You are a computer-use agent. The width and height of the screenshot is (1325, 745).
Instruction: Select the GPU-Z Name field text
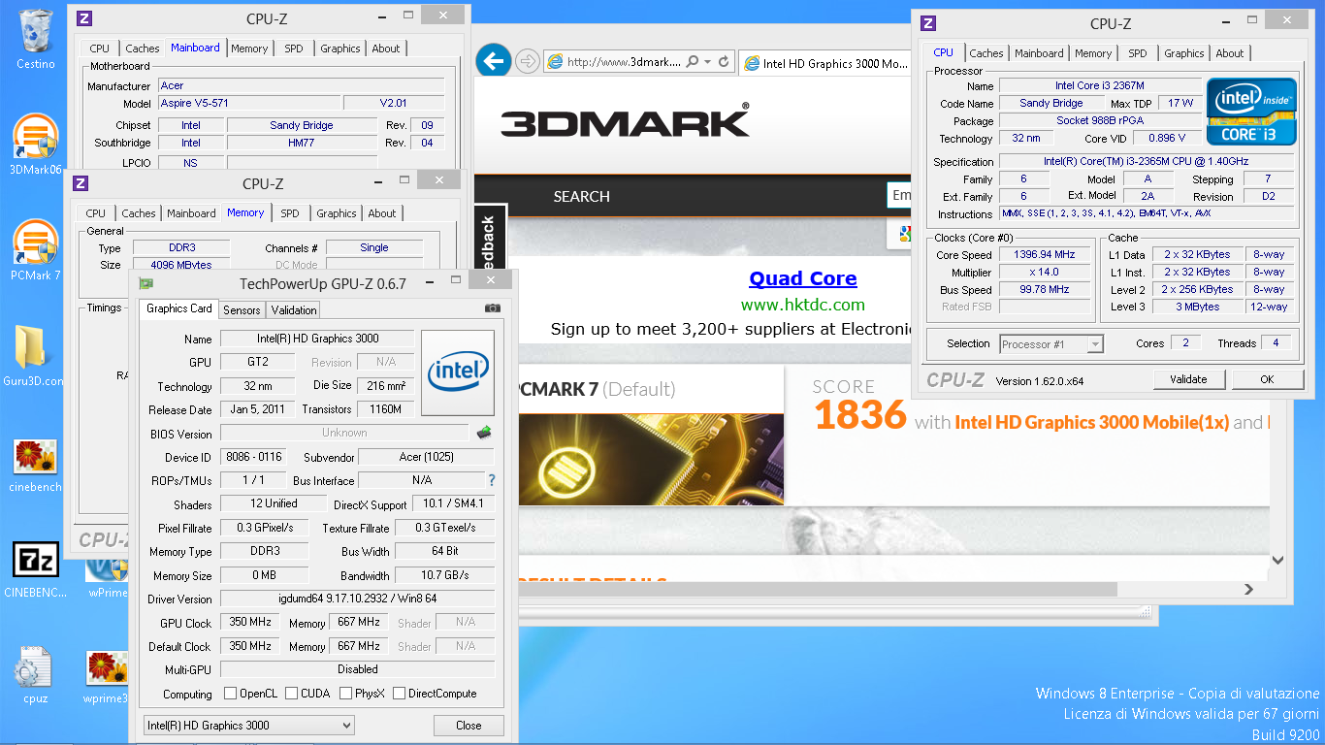(317, 339)
